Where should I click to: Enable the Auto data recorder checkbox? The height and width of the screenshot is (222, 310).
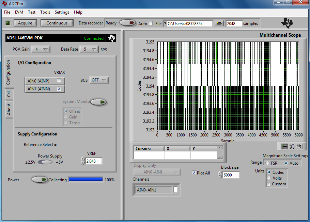point(151,23)
